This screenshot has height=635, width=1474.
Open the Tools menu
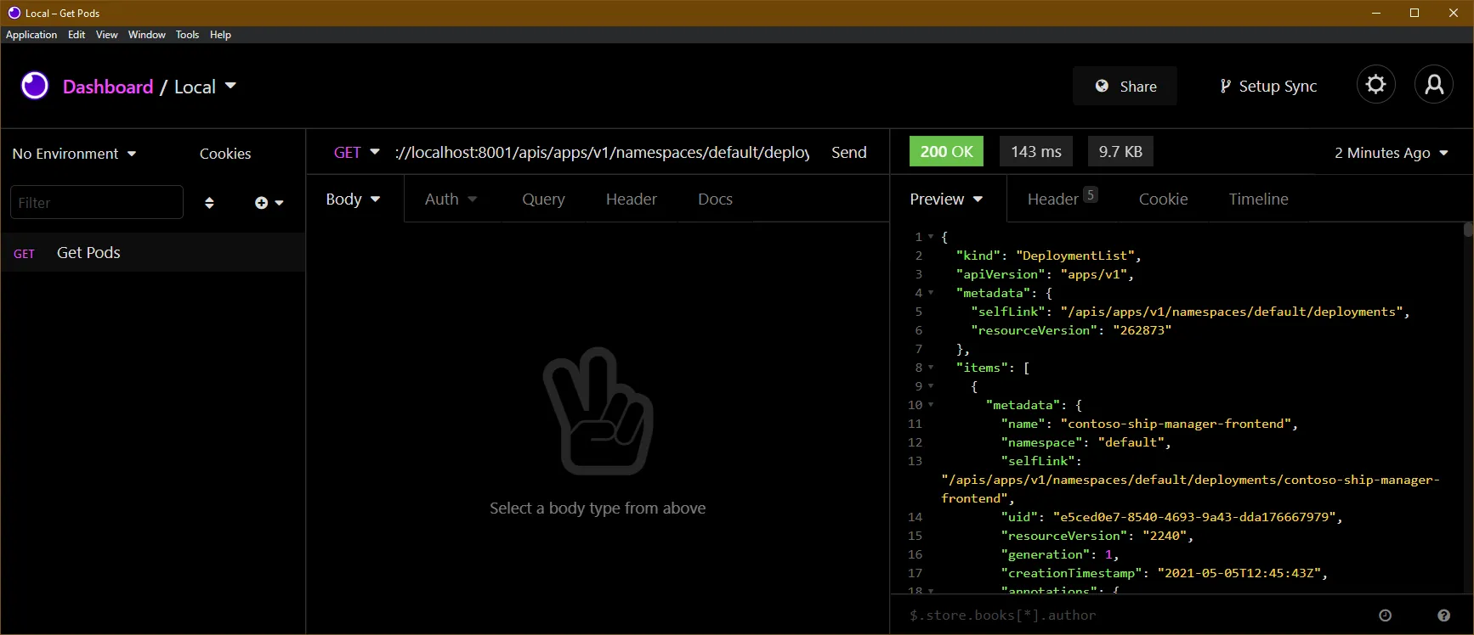[x=187, y=35]
